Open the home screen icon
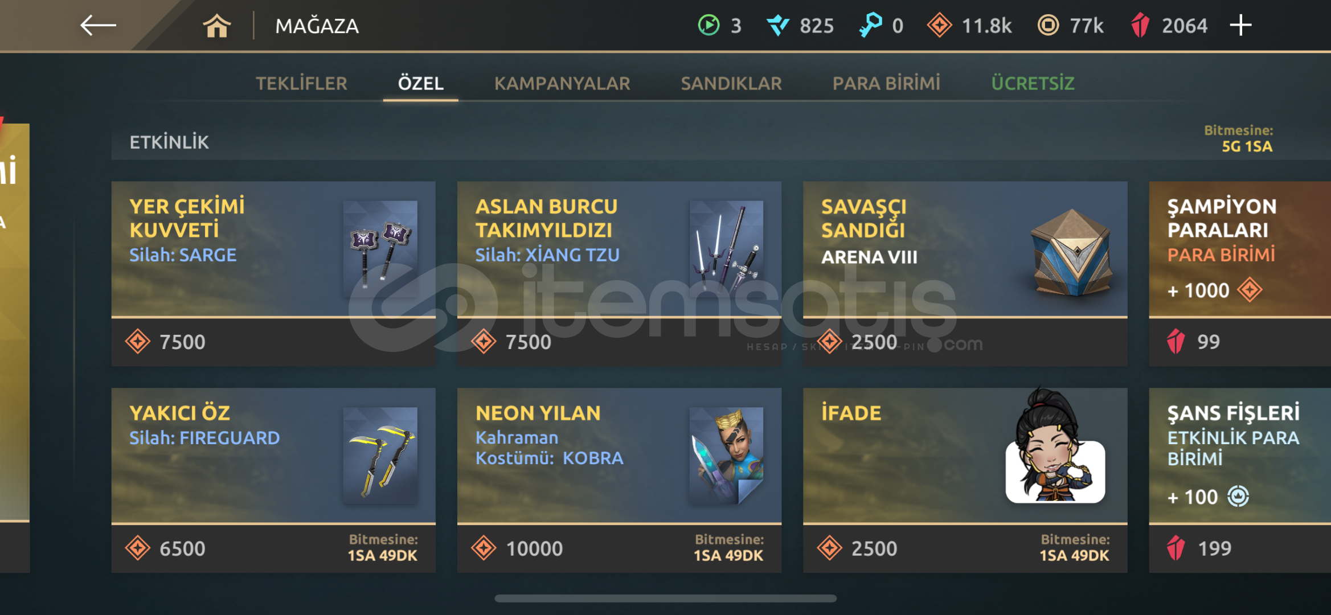Viewport: 1331px width, 615px height. pyautogui.click(x=217, y=26)
